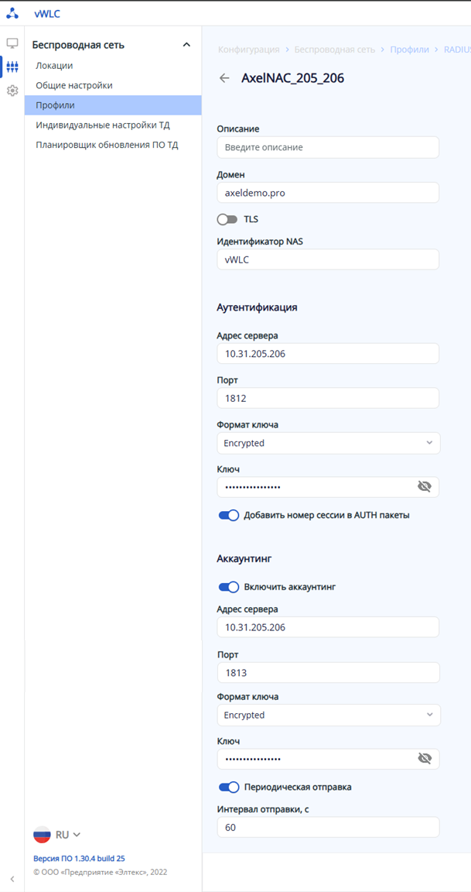Reveal the accounting key with eye icon
Image resolution: width=471 pixels, height=892 pixels.
click(424, 758)
